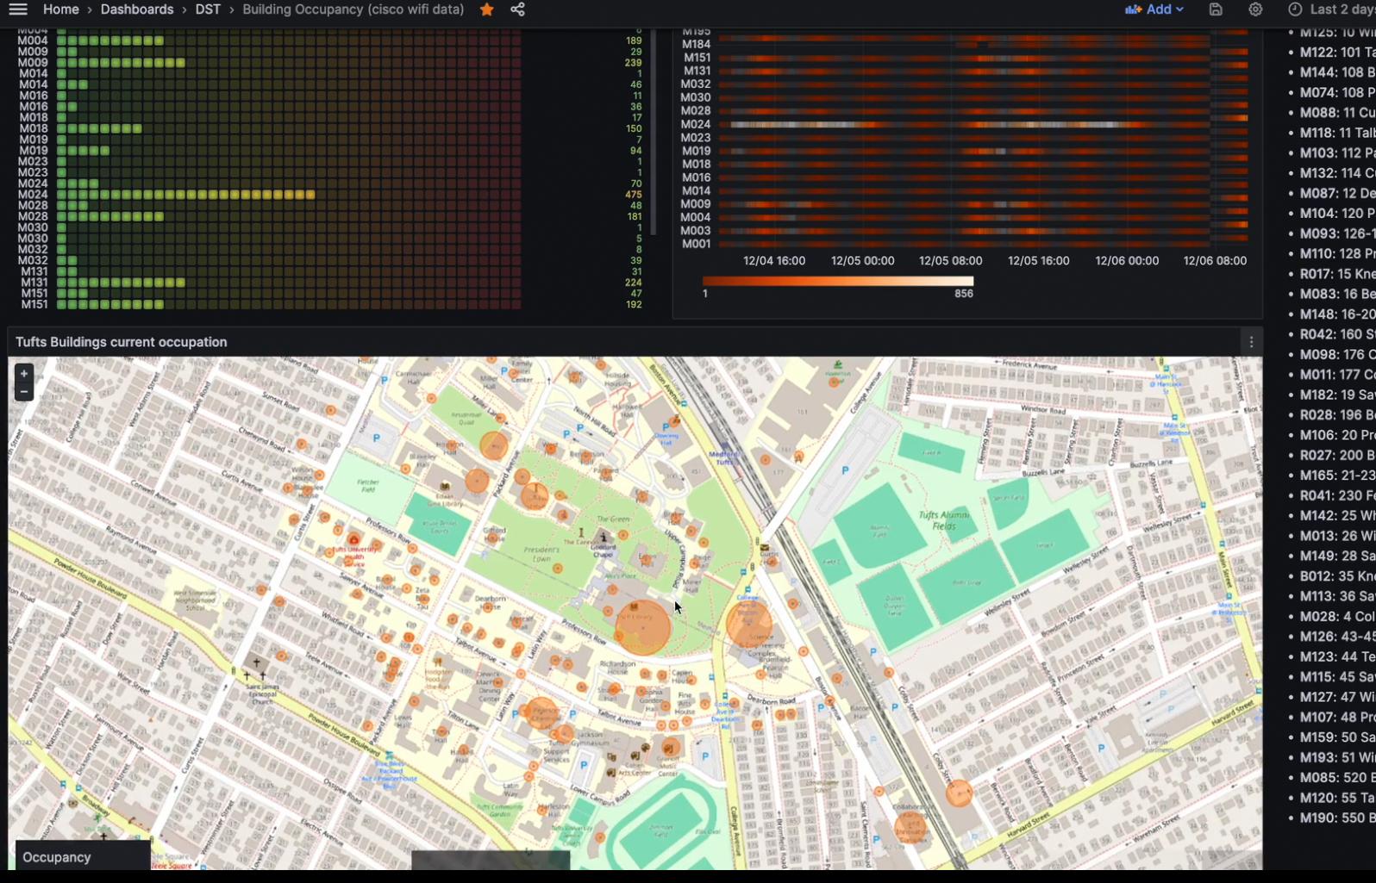The width and height of the screenshot is (1376, 883).
Task: Click the largest occupancy circle at Tisch Library
Action: [642, 627]
